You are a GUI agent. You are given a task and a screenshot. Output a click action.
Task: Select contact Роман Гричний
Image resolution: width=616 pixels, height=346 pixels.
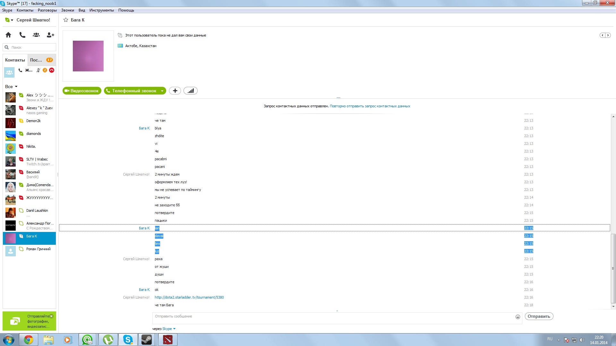(30, 251)
